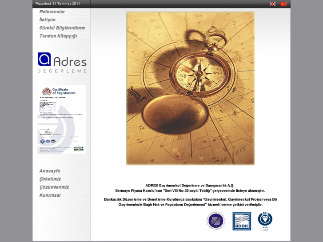Click the BSI circular logo at page bottom
This screenshot has width=323, height=242.
click(265, 220)
